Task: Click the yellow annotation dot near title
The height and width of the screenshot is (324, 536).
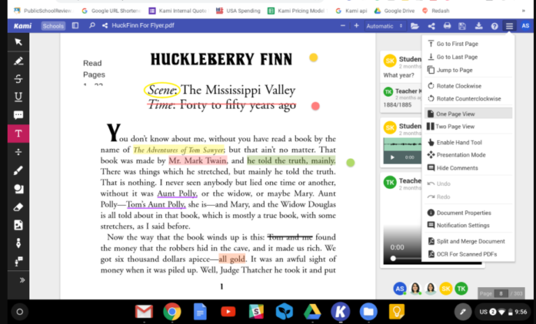Action: tap(313, 57)
